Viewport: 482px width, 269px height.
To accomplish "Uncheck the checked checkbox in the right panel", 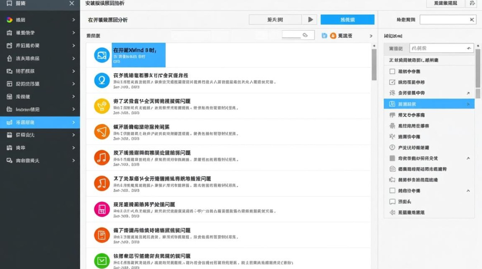I will (x=393, y=82).
